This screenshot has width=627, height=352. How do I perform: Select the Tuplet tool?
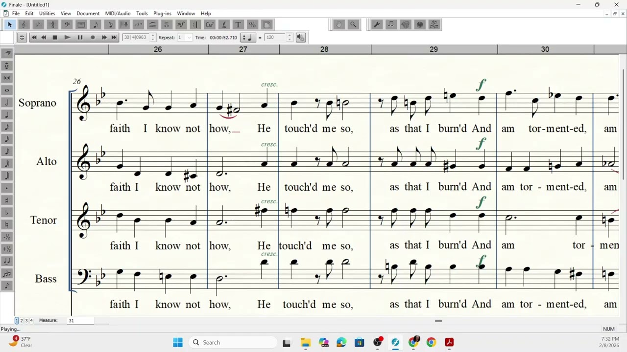[138, 24]
